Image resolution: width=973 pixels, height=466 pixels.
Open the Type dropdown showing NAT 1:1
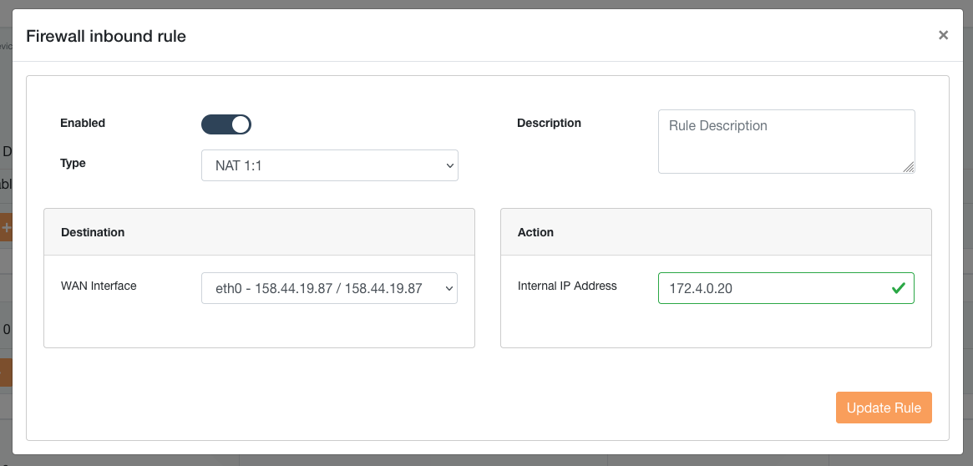point(330,165)
